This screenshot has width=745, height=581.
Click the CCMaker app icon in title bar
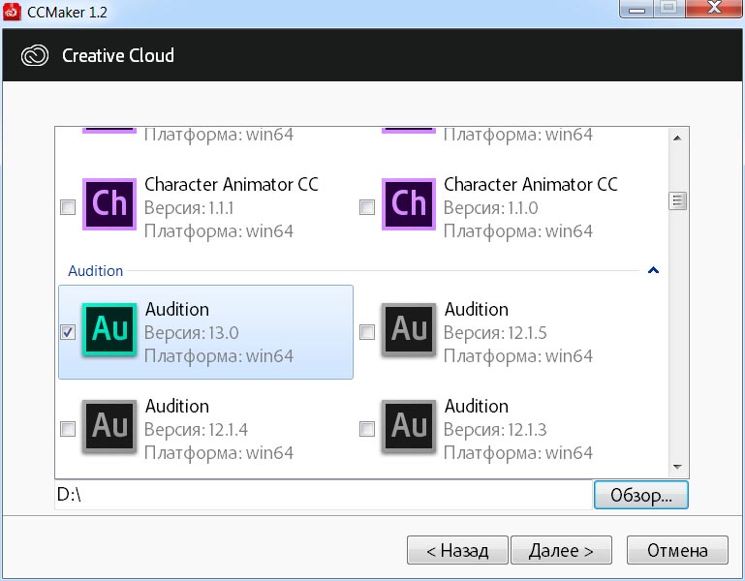[12, 12]
